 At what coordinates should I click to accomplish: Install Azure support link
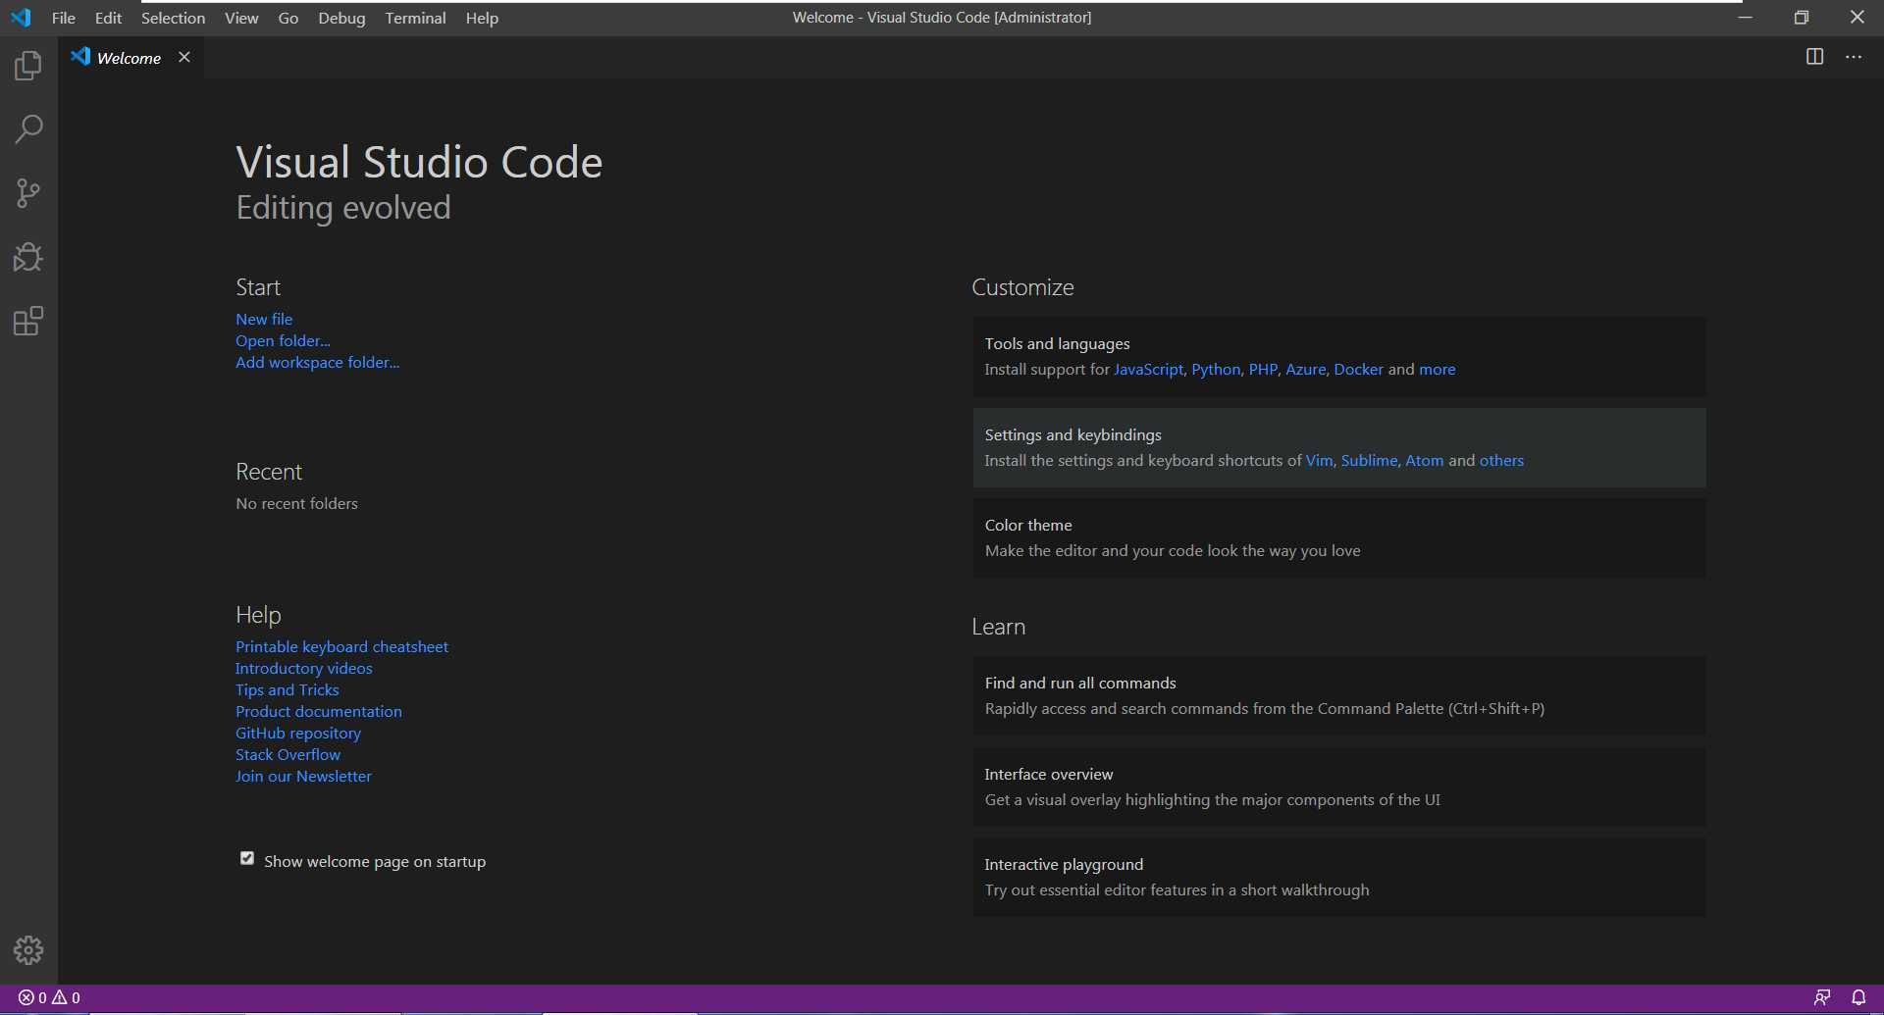(1305, 369)
